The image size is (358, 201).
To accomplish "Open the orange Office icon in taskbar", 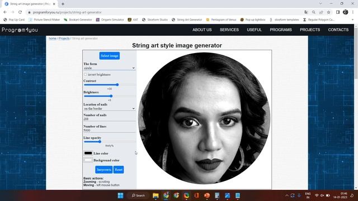I will tap(196, 195).
